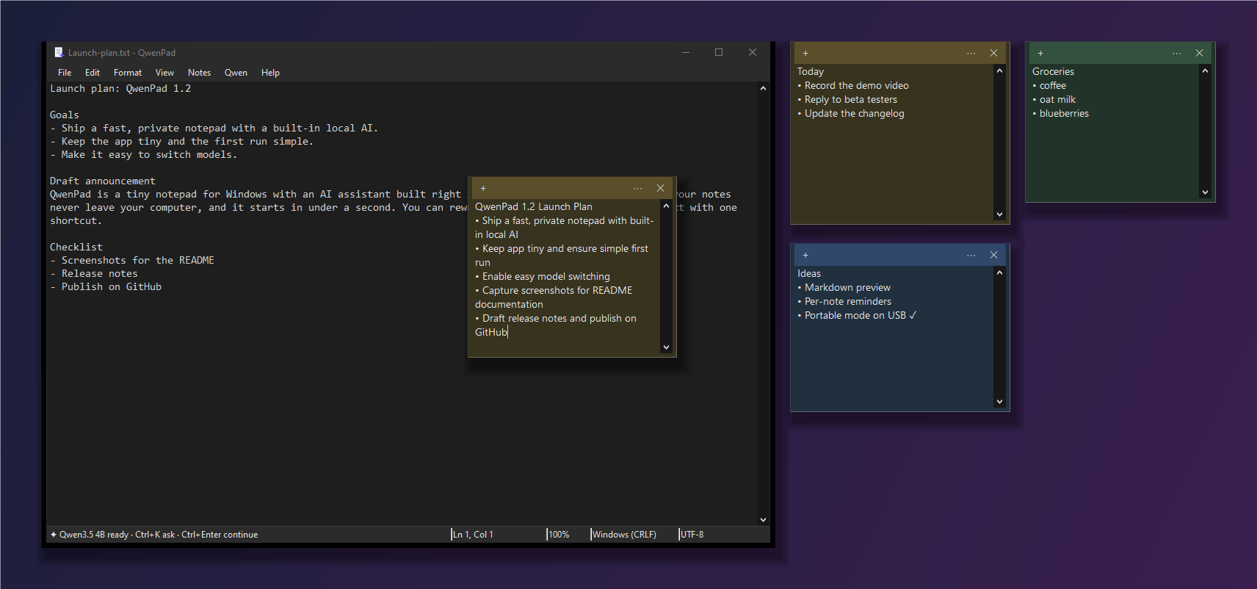Click the 'Launch plan: QwenPad 1.2' editor line
This screenshot has width=1257, height=589.
pyautogui.click(x=120, y=89)
